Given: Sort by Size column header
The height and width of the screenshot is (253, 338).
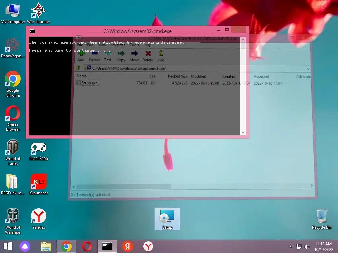Looking at the screenshot, I should (152, 76).
